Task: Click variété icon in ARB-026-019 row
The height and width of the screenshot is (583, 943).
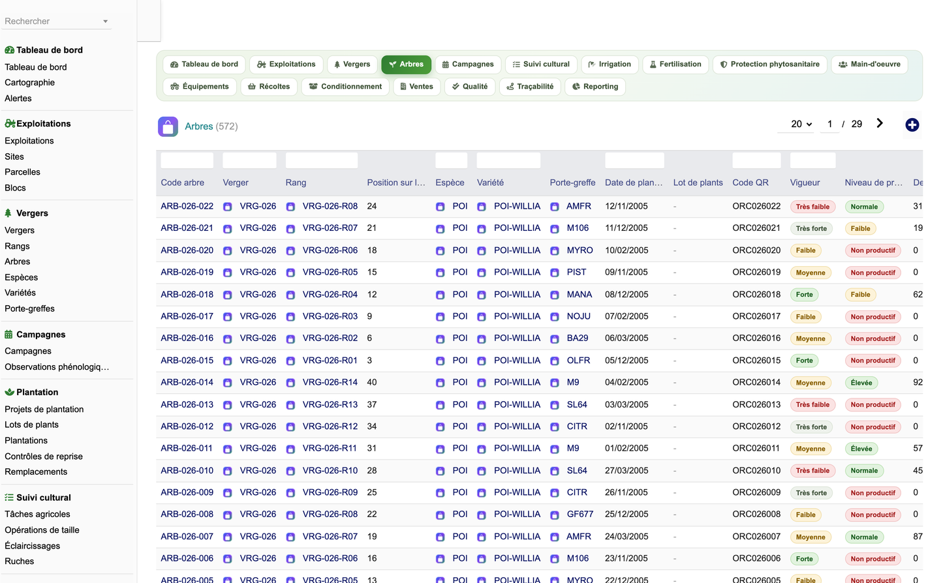Action: pos(482,273)
